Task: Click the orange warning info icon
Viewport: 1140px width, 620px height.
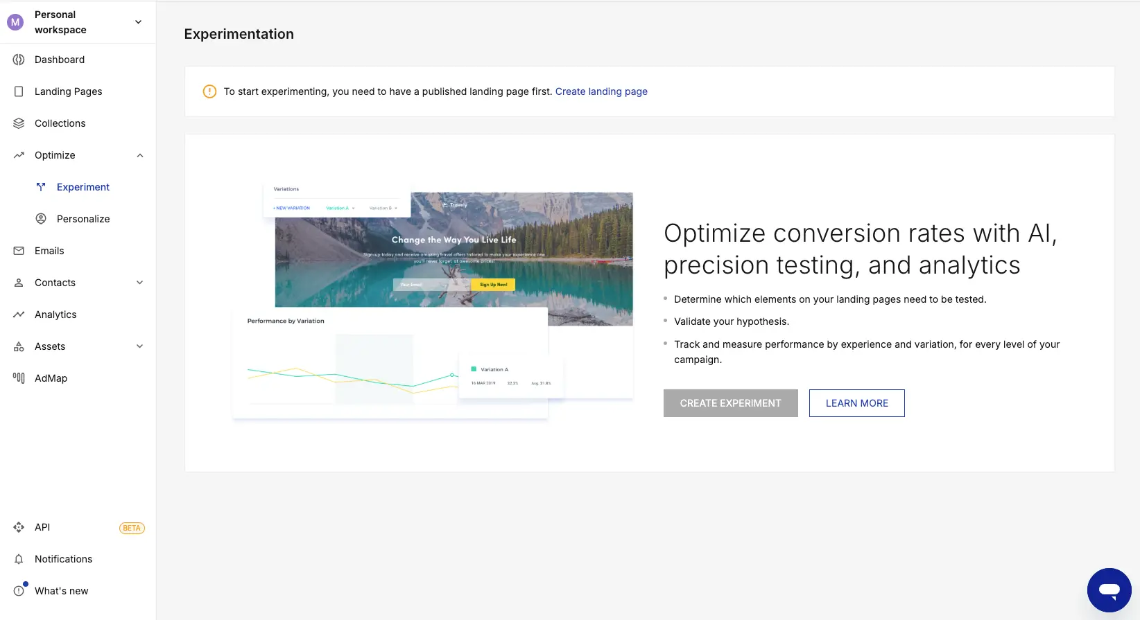Action: pyautogui.click(x=209, y=91)
